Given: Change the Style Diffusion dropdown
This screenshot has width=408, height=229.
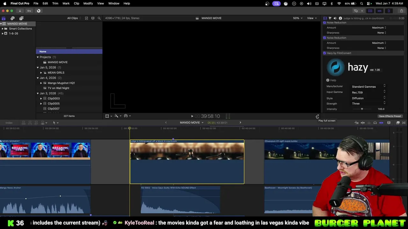Looking at the screenshot, I should (369, 98).
